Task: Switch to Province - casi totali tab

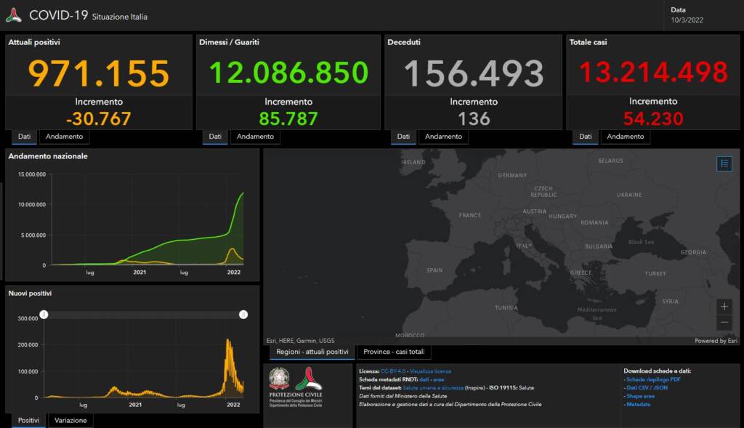Action: coord(394,352)
